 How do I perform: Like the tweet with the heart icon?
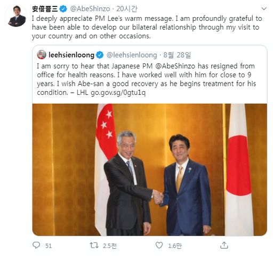[159, 245]
